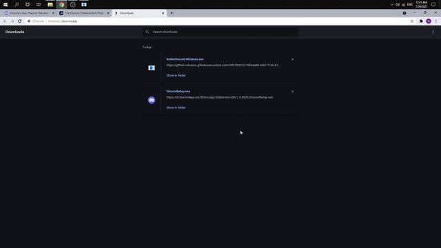Viewport: 441px width, 248px height.
Task: Close the Downloads tab
Action: tap(163, 13)
